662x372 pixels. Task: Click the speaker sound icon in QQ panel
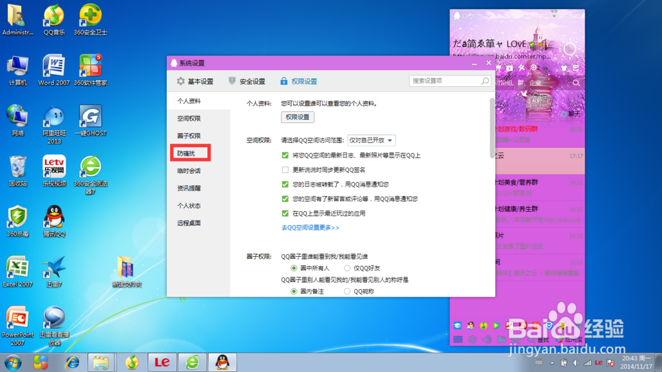pyautogui.click(x=487, y=340)
